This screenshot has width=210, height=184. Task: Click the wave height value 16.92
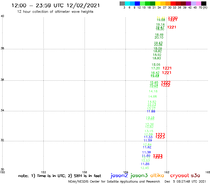click(157, 55)
